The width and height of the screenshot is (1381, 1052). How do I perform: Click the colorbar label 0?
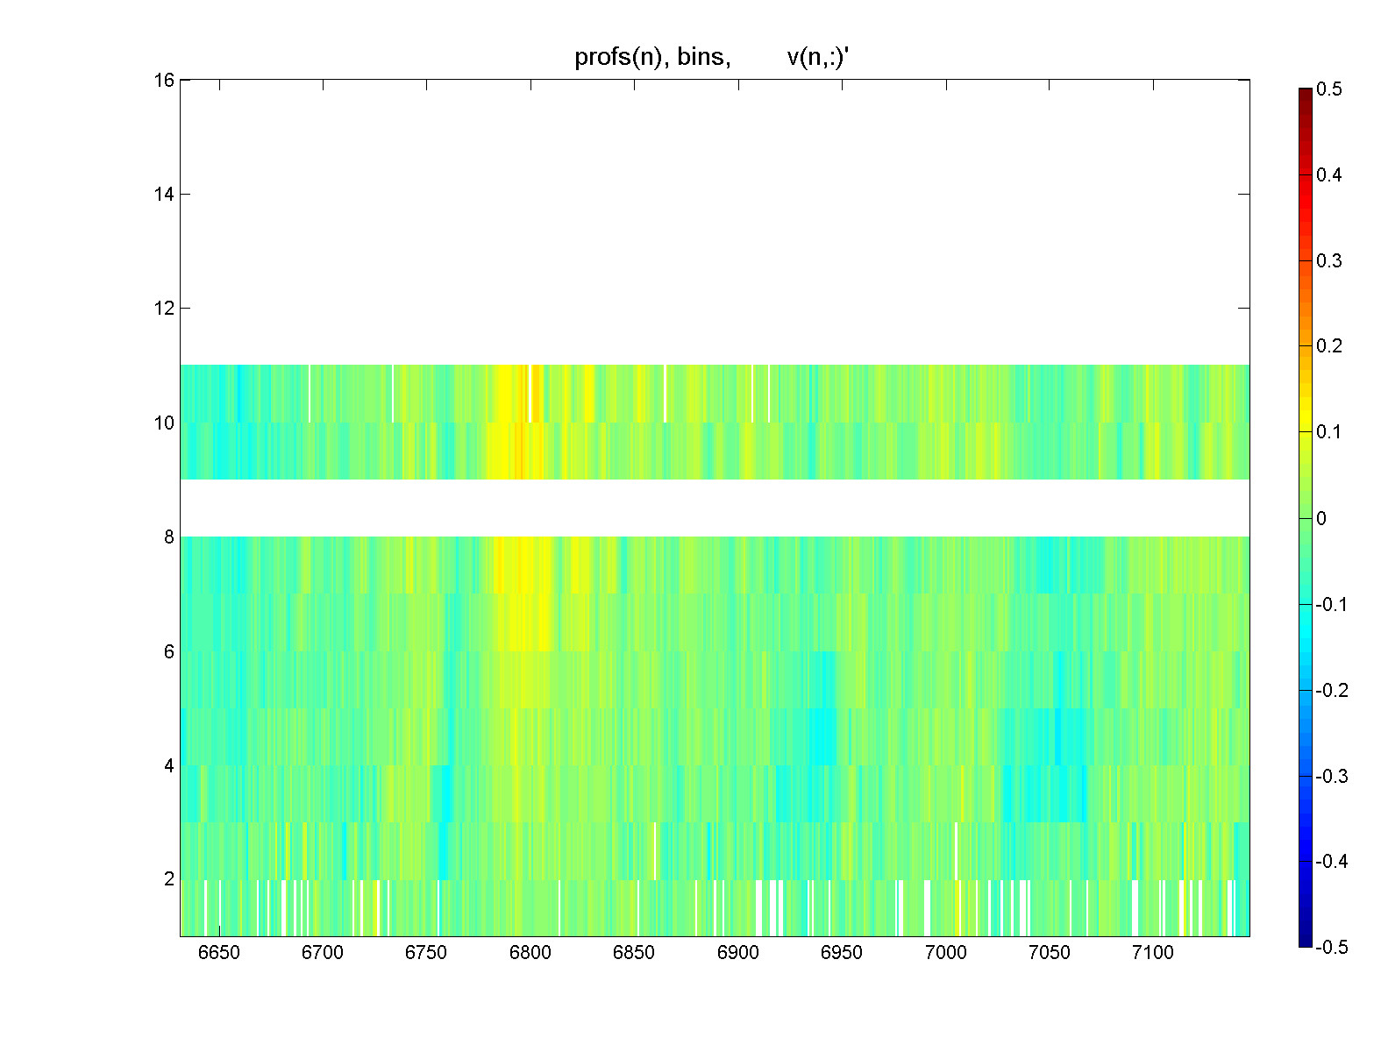(1321, 518)
